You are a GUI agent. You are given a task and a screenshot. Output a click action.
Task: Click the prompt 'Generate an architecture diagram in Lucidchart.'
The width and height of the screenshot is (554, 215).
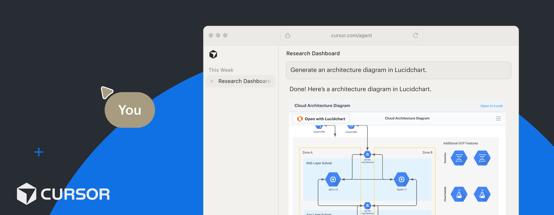click(398, 70)
